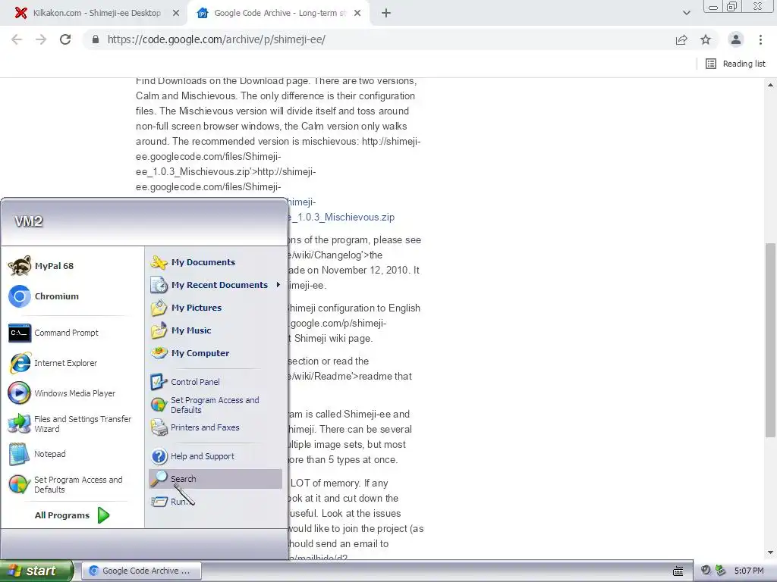Open the tab search dropdown
The image size is (777, 582).
[686, 13]
